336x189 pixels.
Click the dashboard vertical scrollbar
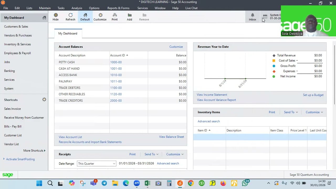pyautogui.click(x=334, y=75)
